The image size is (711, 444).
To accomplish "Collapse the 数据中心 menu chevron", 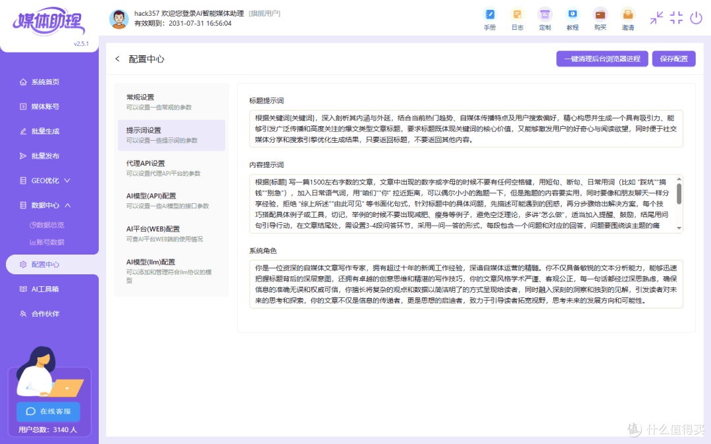I will 68,205.
